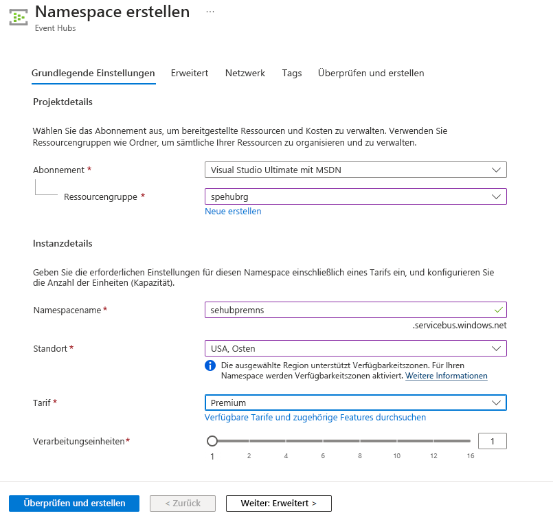Open the Weitere Informationen link
This screenshot has width=553, height=520.
(447, 376)
